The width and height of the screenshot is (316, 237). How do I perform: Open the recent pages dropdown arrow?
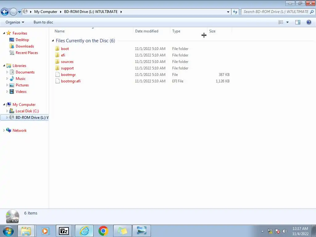click(19, 12)
